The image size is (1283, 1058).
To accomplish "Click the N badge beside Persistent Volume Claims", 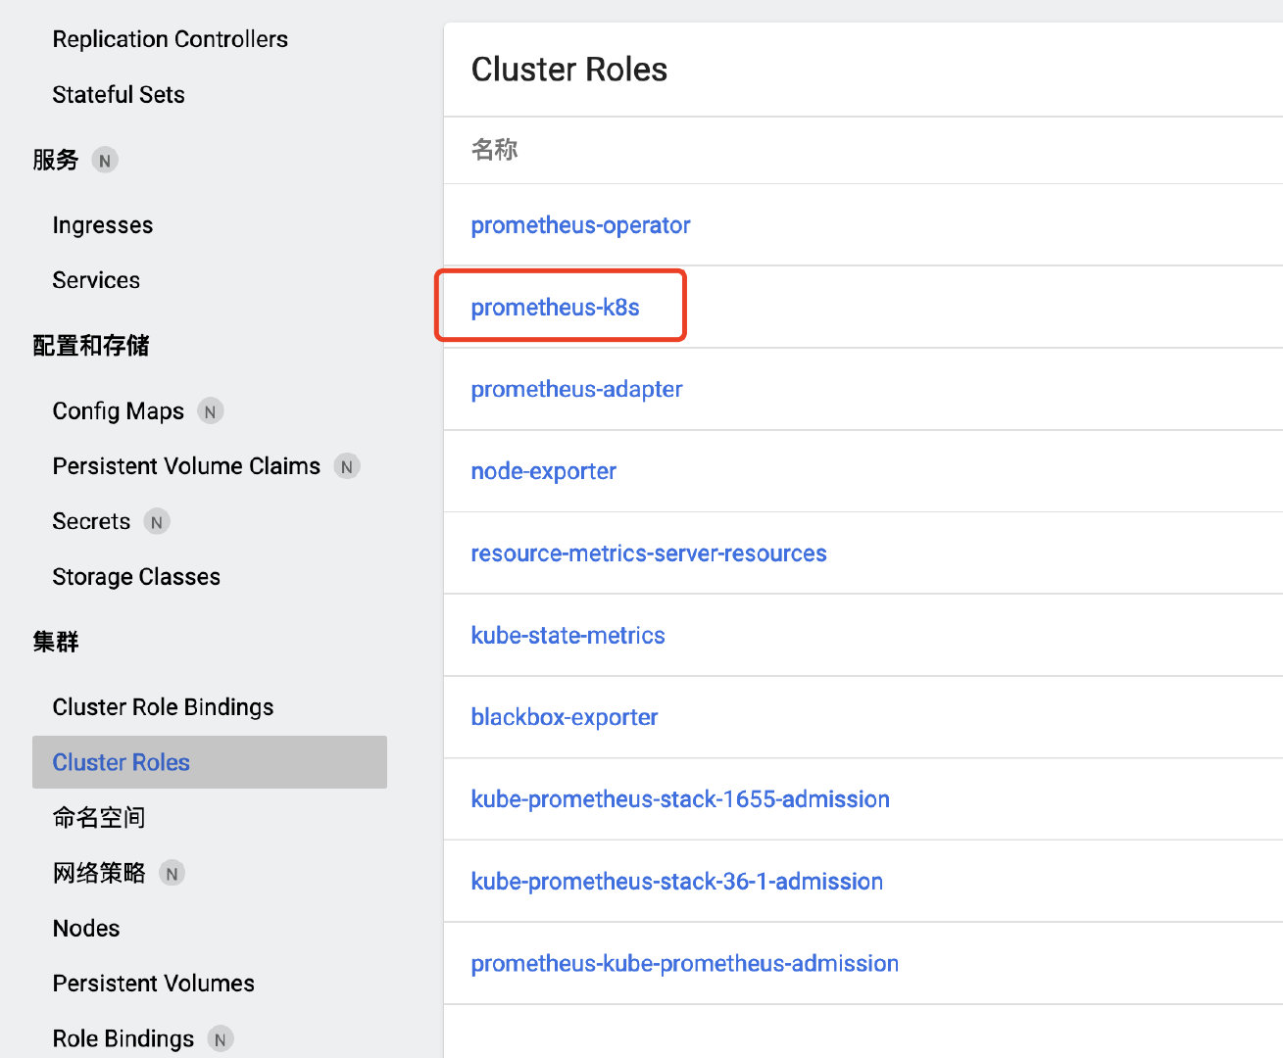I will click(x=347, y=466).
